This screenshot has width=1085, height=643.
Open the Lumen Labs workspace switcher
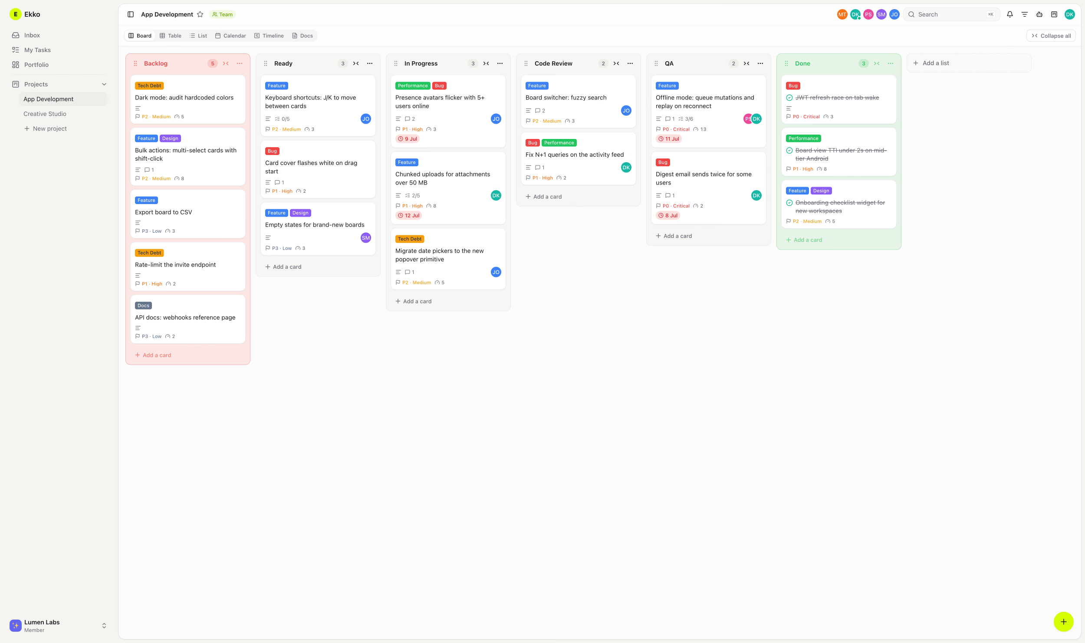click(x=59, y=626)
